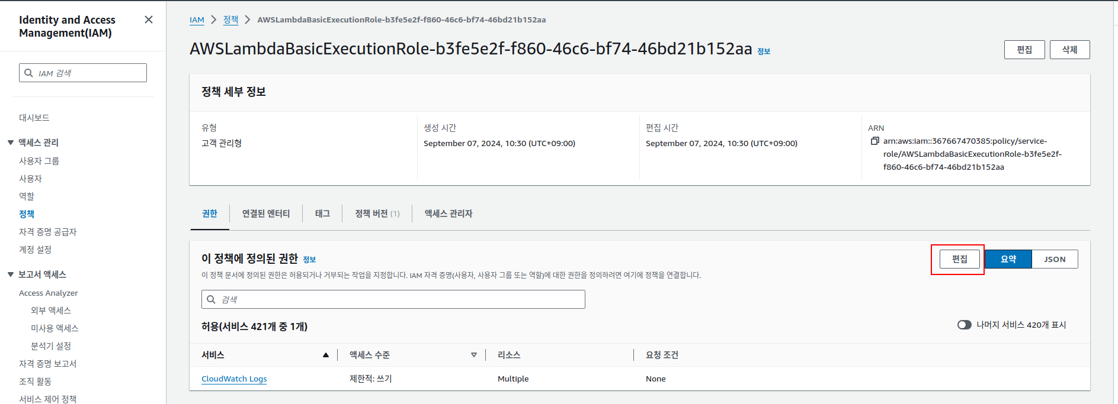Screen dimensions: 1118x404
Task: Open 정보 link next to policy title
Action: tap(764, 51)
